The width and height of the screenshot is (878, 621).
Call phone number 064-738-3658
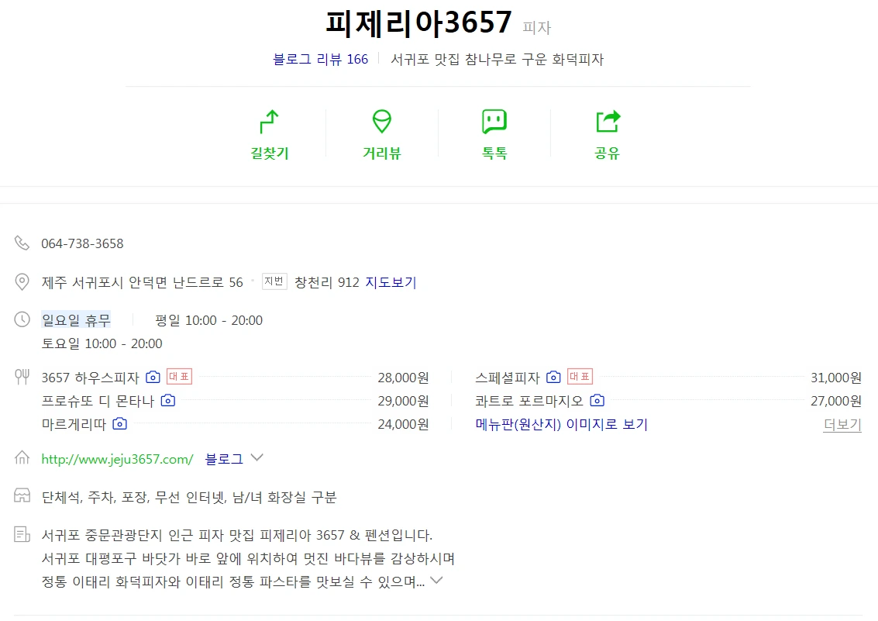pyautogui.click(x=82, y=243)
